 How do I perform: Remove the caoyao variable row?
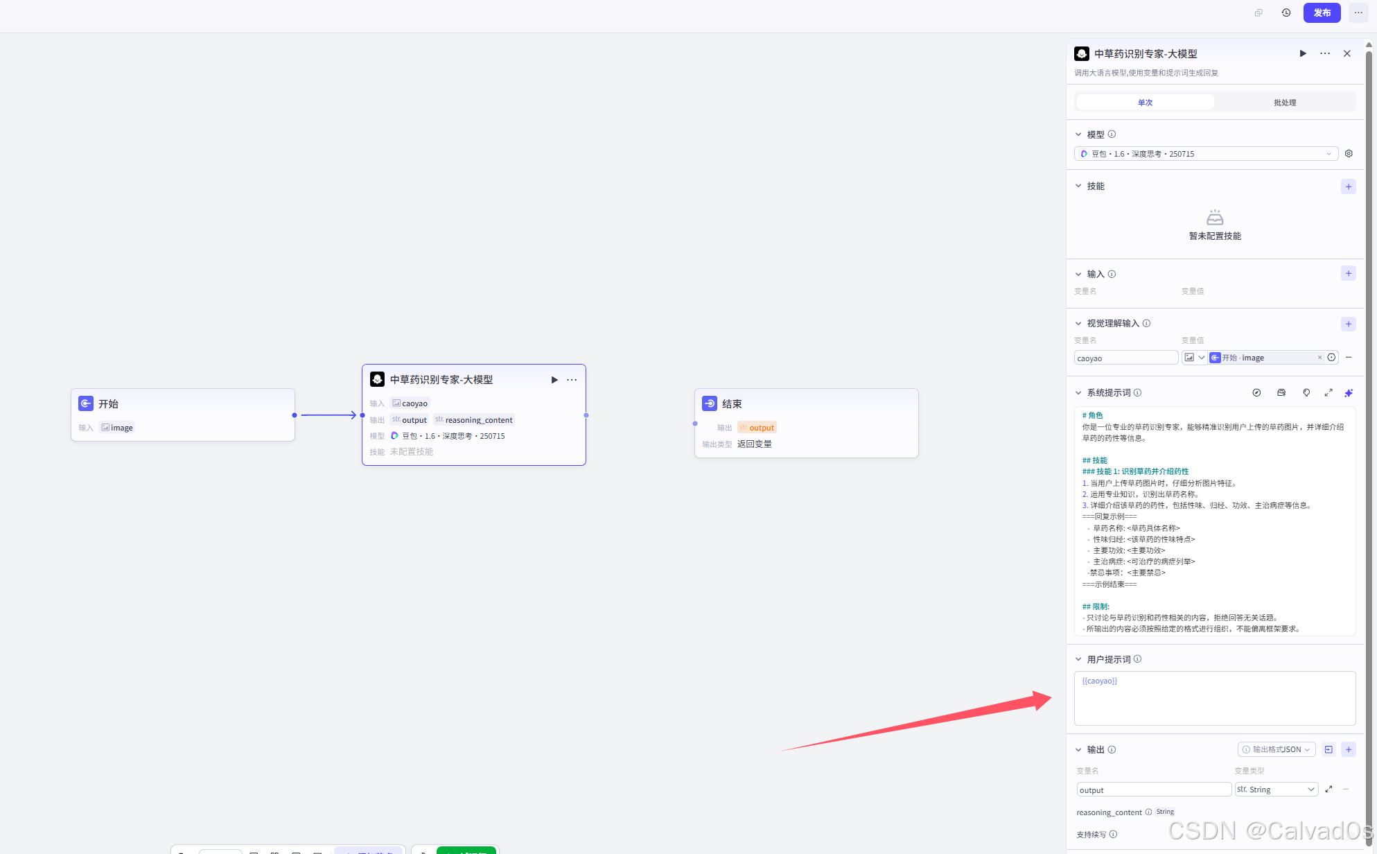[x=1349, y=358]
